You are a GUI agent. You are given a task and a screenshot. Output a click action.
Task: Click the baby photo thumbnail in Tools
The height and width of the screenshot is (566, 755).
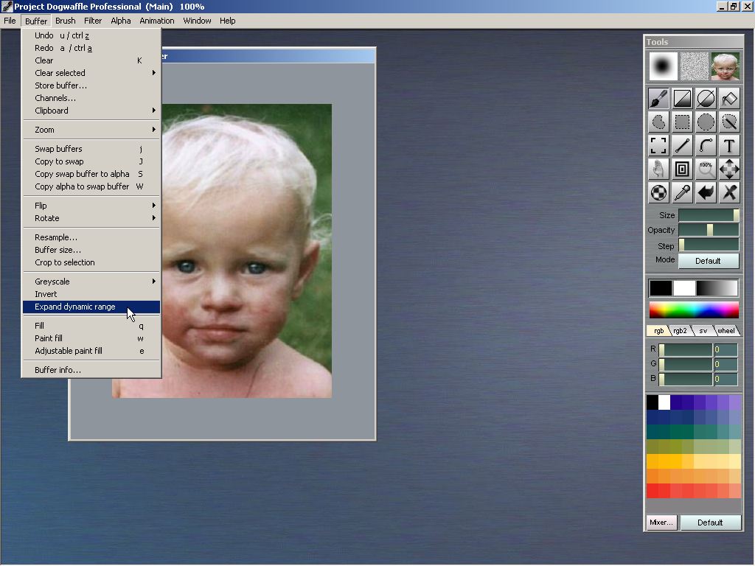(x=725, y=66)
